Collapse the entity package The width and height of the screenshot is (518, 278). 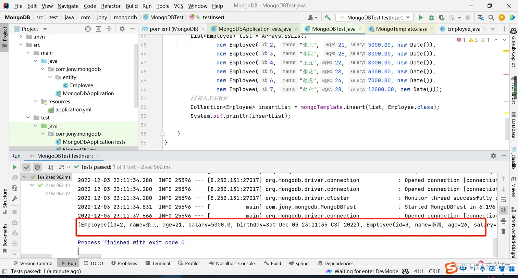[x=50, y=77]
